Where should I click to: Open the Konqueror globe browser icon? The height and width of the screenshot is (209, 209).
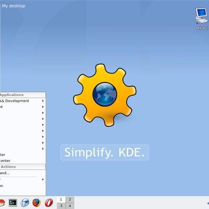(x=25, y=203)
